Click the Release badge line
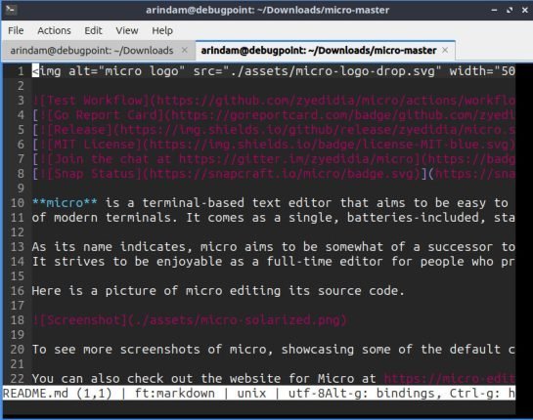This screenshot has width=533, height=420. click(273, 130)
